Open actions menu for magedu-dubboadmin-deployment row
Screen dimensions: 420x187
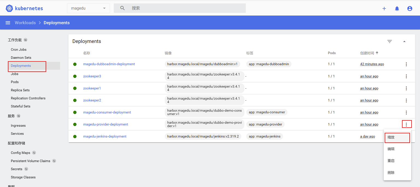tap(406, 64)
